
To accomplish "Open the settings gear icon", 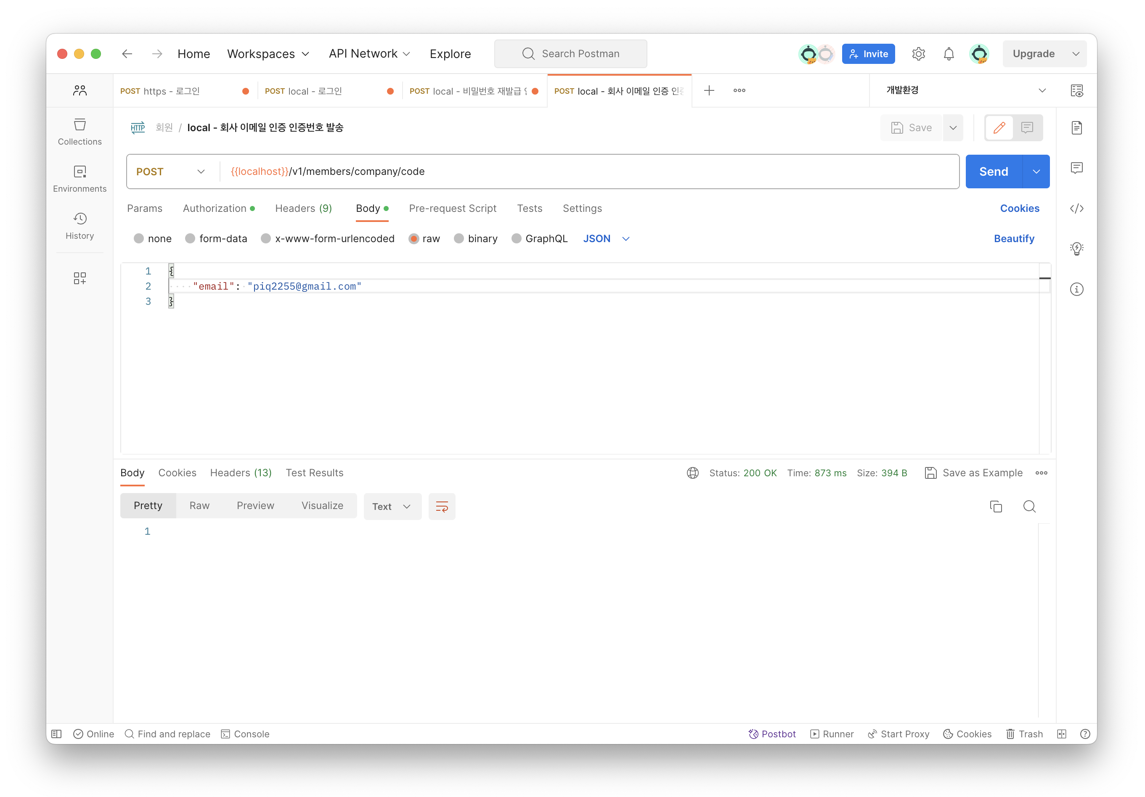I will click(x=918, y=54).
